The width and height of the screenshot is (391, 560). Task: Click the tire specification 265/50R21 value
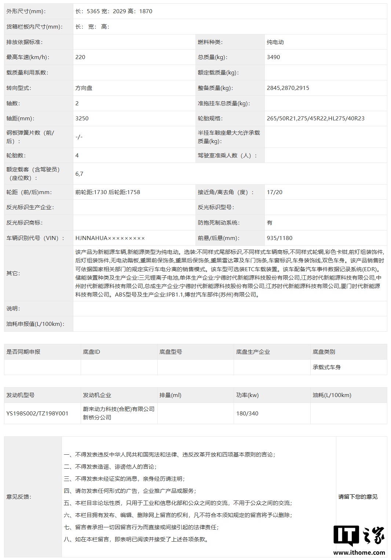coord(315,119)
